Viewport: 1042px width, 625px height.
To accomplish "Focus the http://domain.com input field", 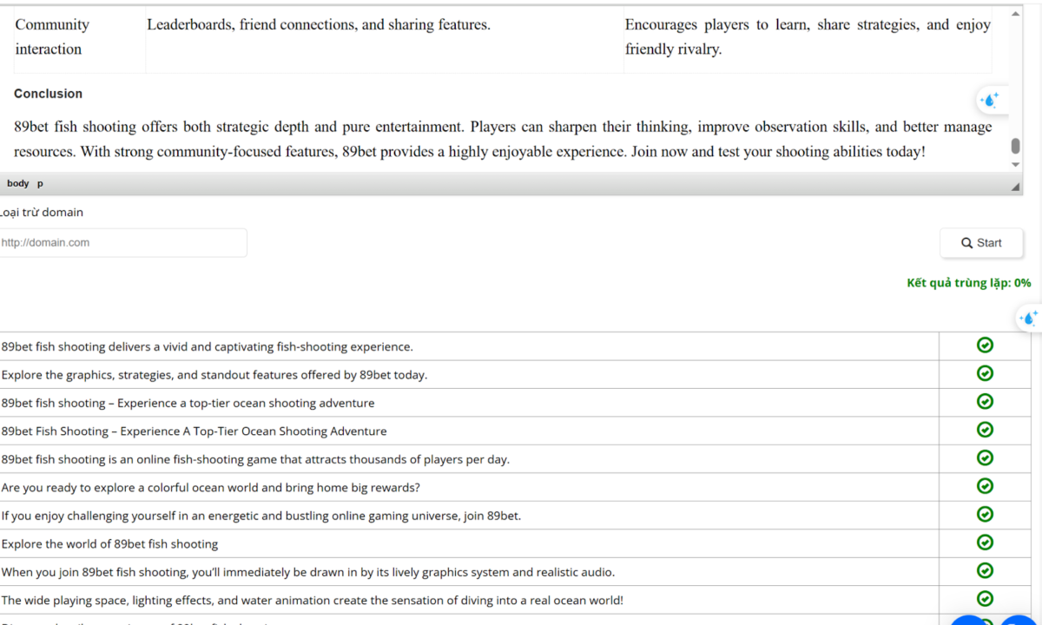I will click(122, 243).
